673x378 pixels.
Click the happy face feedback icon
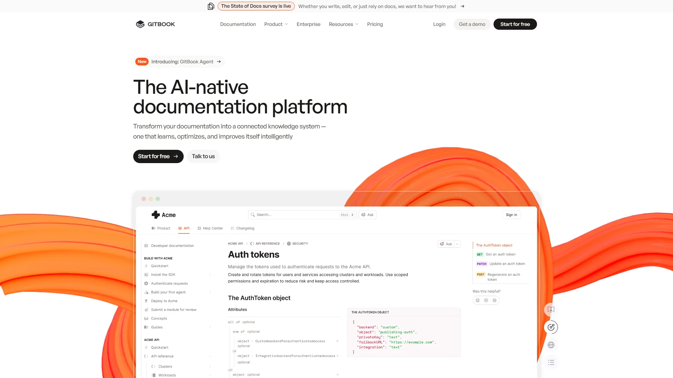477,300
